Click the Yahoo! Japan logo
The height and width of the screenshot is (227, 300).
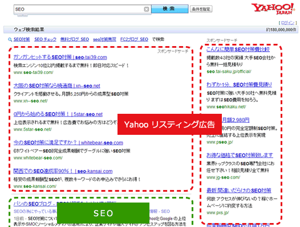point(273,9)
